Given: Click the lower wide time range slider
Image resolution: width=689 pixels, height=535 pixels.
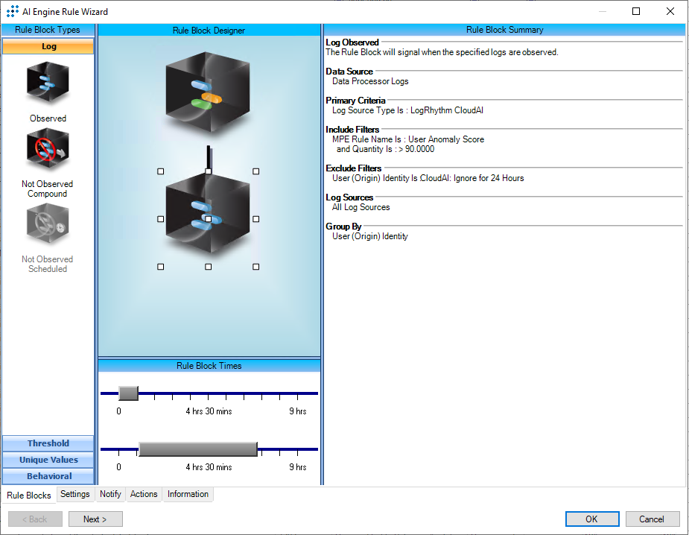Looking at the screenshot, I should [x=197, y=449].
